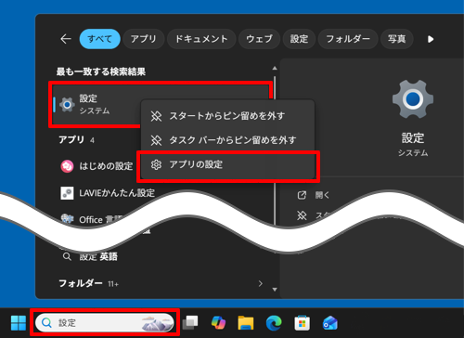
Task: Choose スタートからピン留めを外す in context menu
Action: pyautogui.click(x=227, y=116)
